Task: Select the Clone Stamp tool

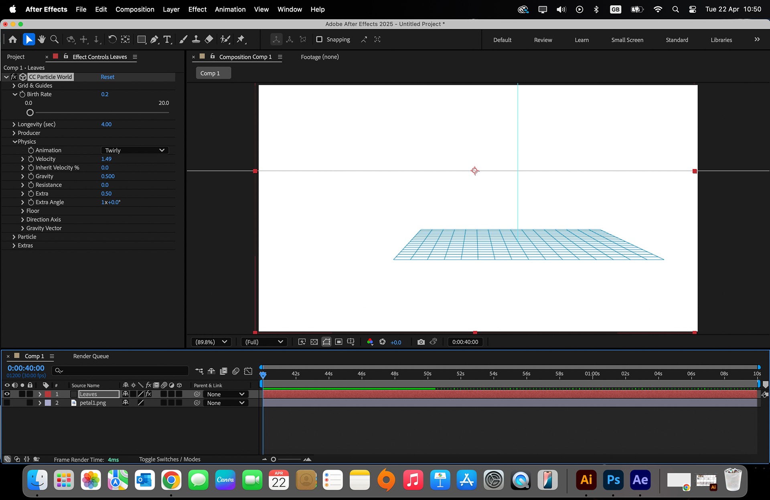Action: [196, 39]
